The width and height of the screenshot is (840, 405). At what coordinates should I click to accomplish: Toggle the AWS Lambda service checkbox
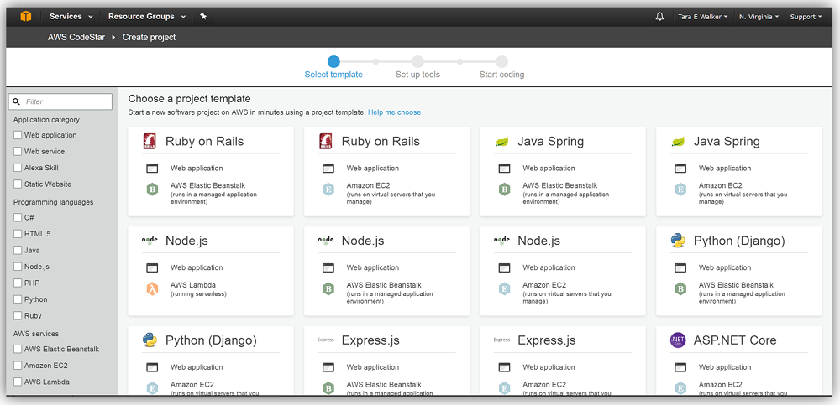(x=18, y=382)
